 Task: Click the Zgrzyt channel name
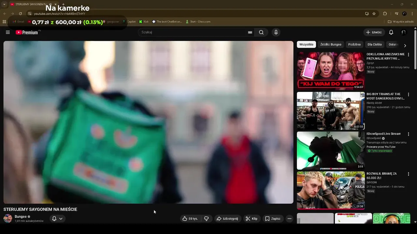click(x=370, y=63)
